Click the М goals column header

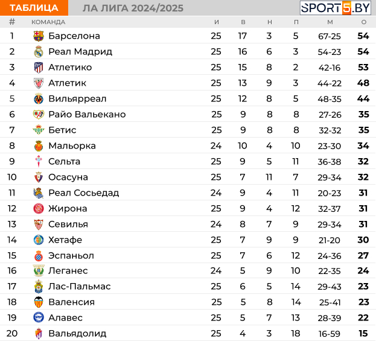click(x=330, y=22)
